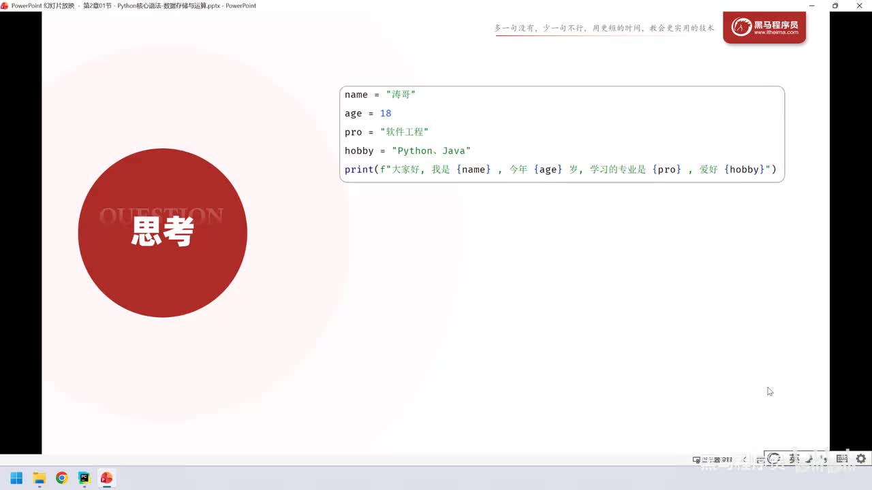The image size is (872, 490).
Task: Open the IME soft keyboard icon
Action: (x=842, y=459)
